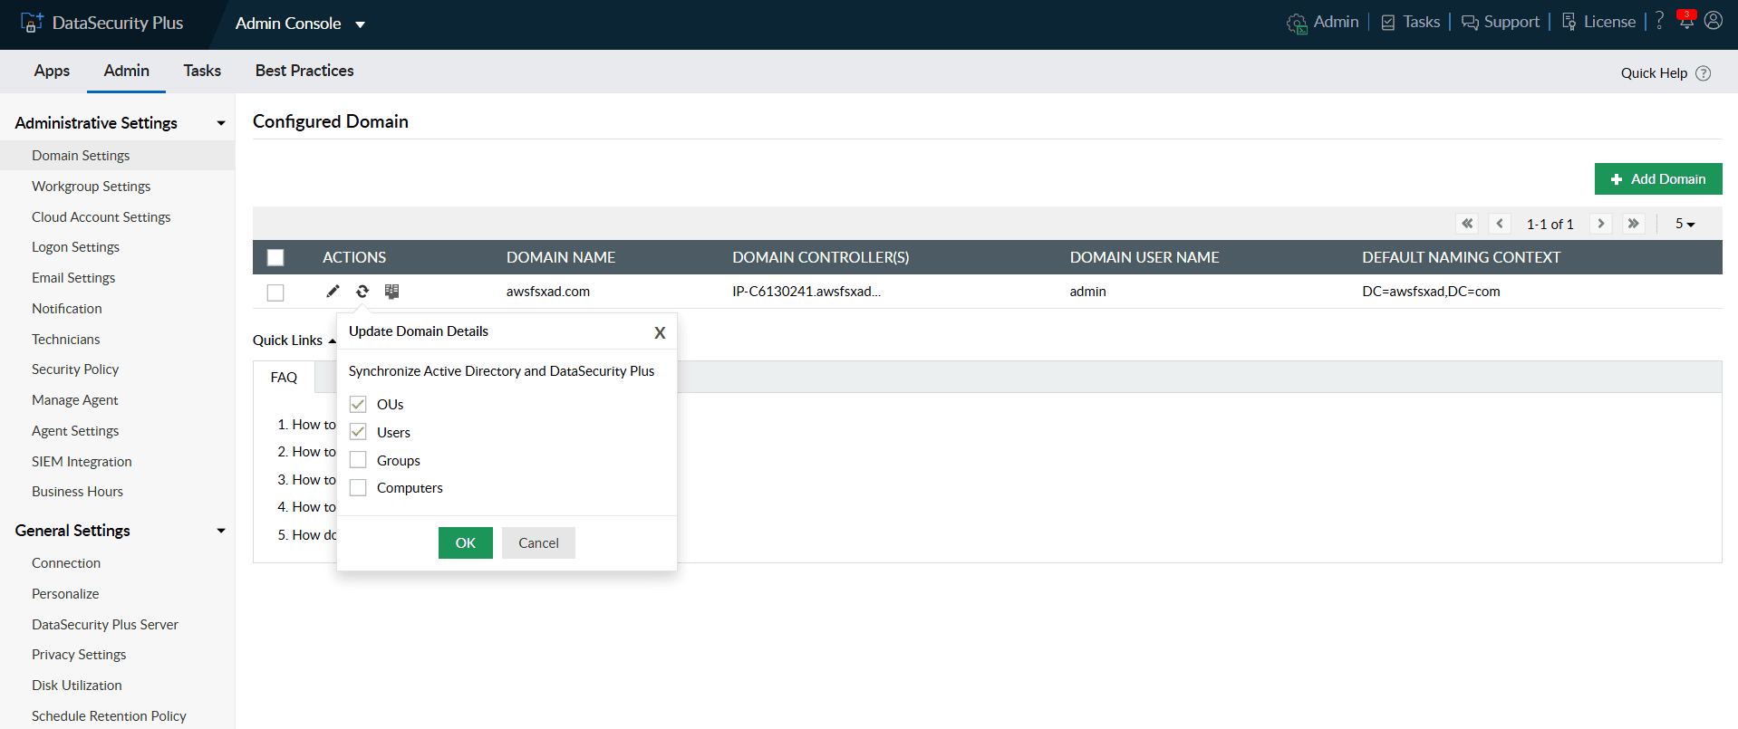Collapse the Administrative Settings section

tap(220, 123)
